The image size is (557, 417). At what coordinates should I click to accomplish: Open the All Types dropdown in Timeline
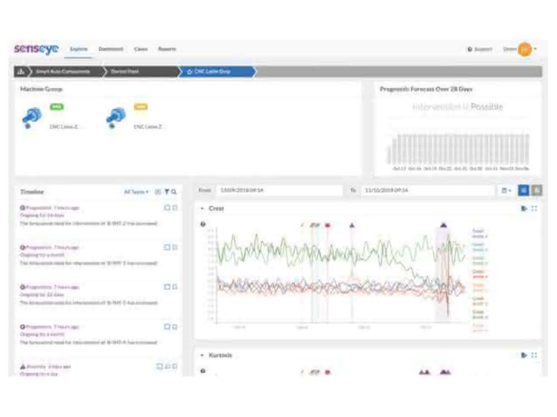pyautogui.click(x=136, y=192)
